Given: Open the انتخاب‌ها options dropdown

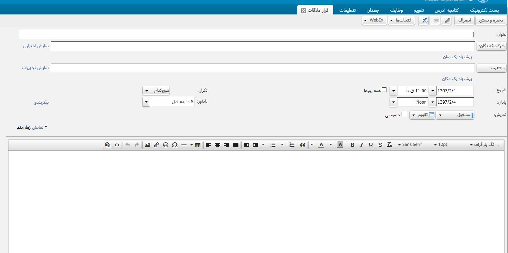Looking at the screenshot, I should click(x=402, y=20).
